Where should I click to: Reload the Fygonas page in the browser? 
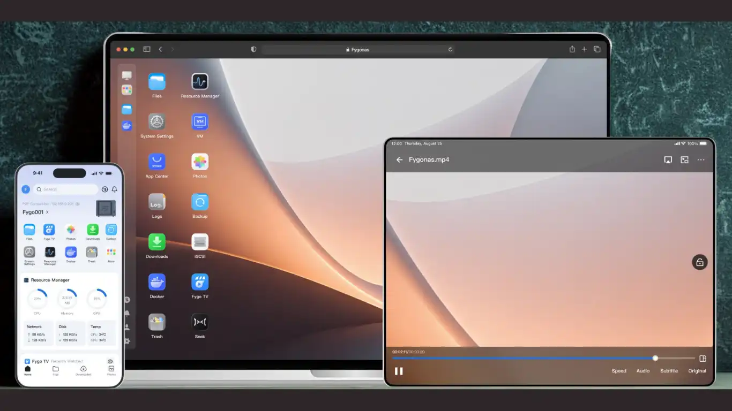tap(451, 49)
